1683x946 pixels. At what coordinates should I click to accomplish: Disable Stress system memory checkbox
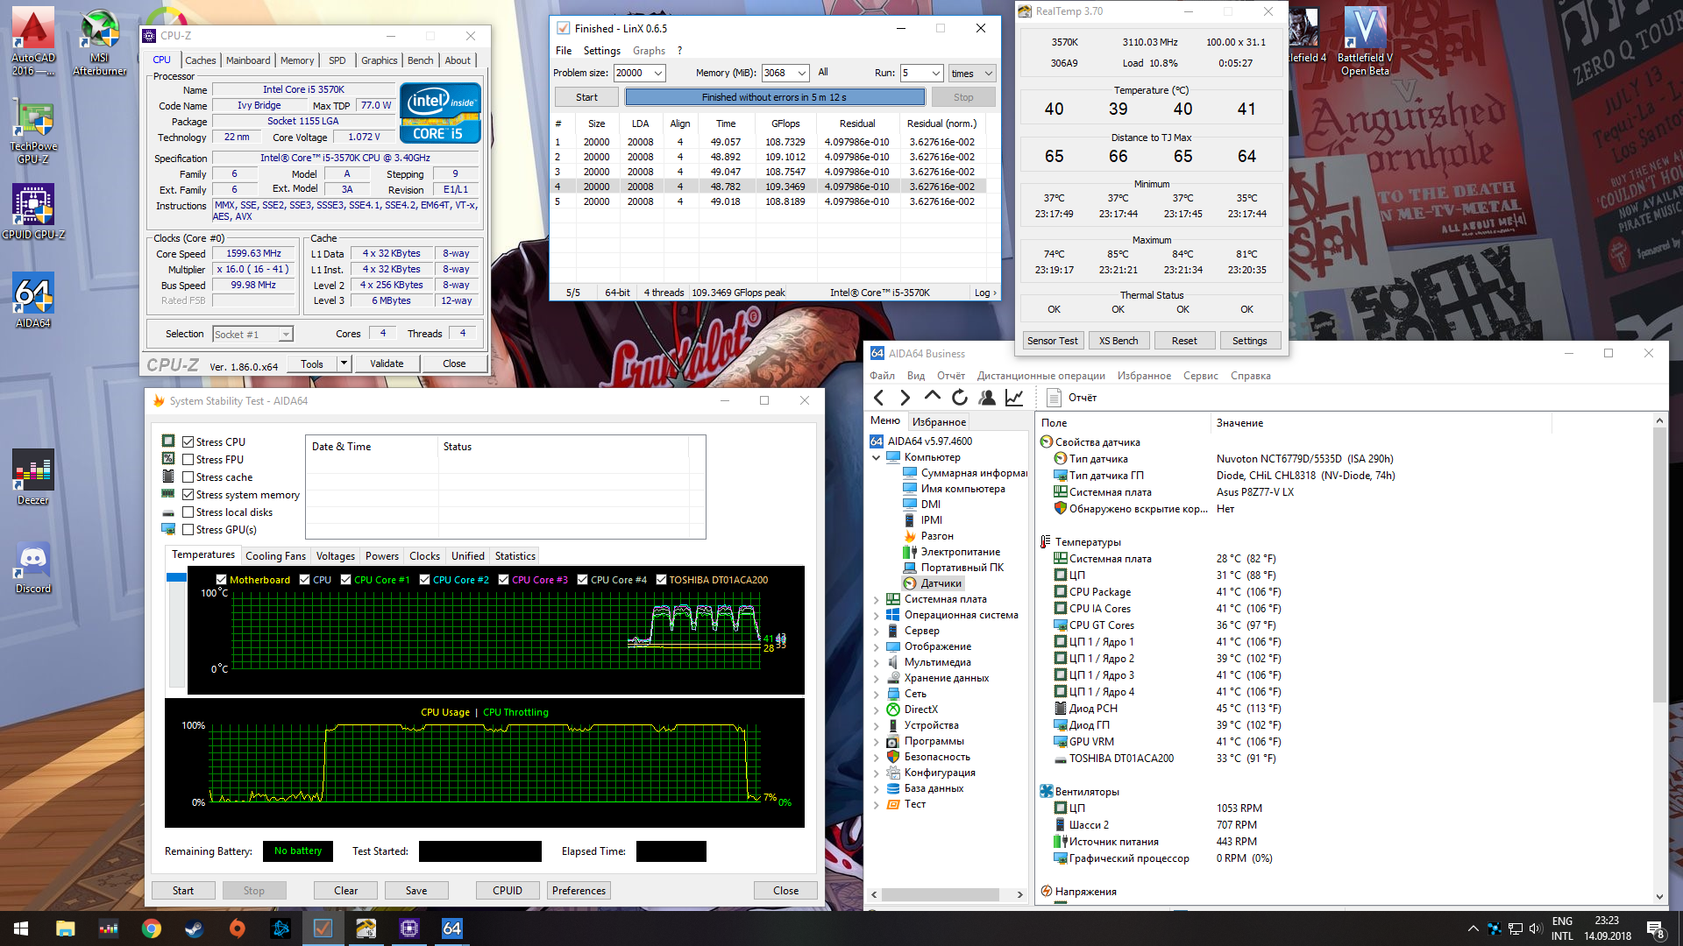pyautogui.click(x=188, y=495)
